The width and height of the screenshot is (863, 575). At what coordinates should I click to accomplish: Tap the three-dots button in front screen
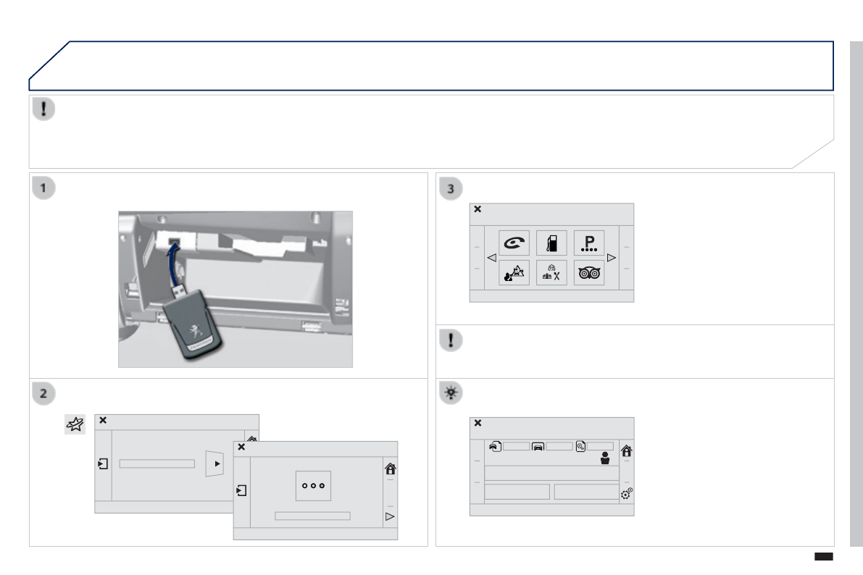coord(313,487)
